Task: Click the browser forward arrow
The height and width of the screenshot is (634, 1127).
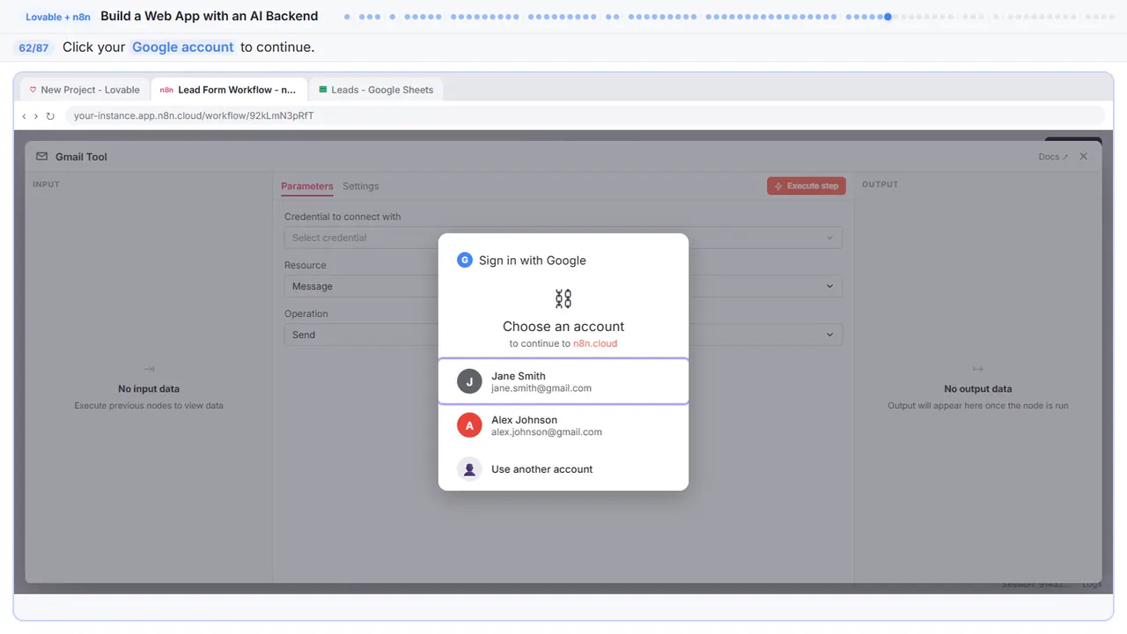Action: click(36, 116)
